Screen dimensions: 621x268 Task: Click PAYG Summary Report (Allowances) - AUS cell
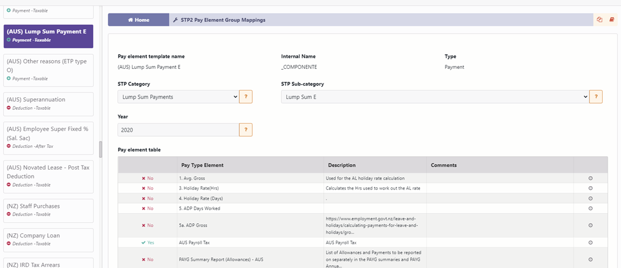(251, 259)
